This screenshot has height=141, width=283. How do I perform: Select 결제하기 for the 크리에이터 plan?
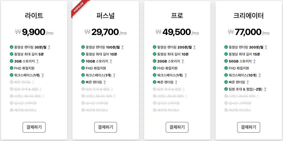[249, 127]
